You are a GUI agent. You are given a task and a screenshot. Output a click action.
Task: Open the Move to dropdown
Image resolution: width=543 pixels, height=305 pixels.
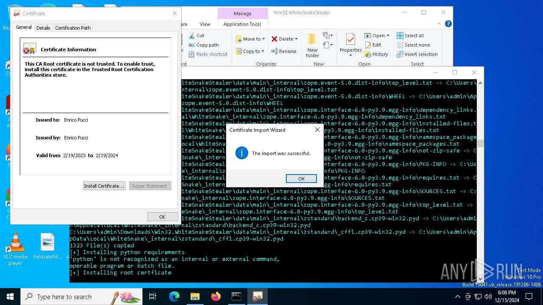(x=250, y=39)
